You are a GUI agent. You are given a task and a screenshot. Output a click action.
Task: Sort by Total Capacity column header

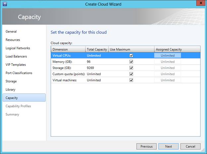(x=97, y=49)
